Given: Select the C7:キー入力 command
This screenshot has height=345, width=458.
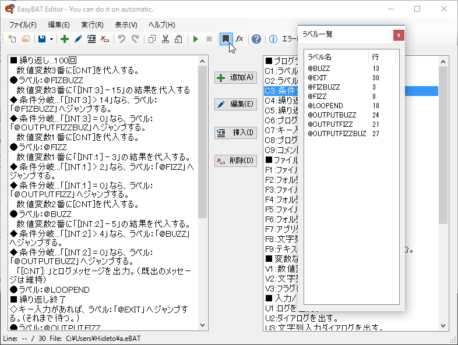Looking at the screenshot, I should 281,130.
